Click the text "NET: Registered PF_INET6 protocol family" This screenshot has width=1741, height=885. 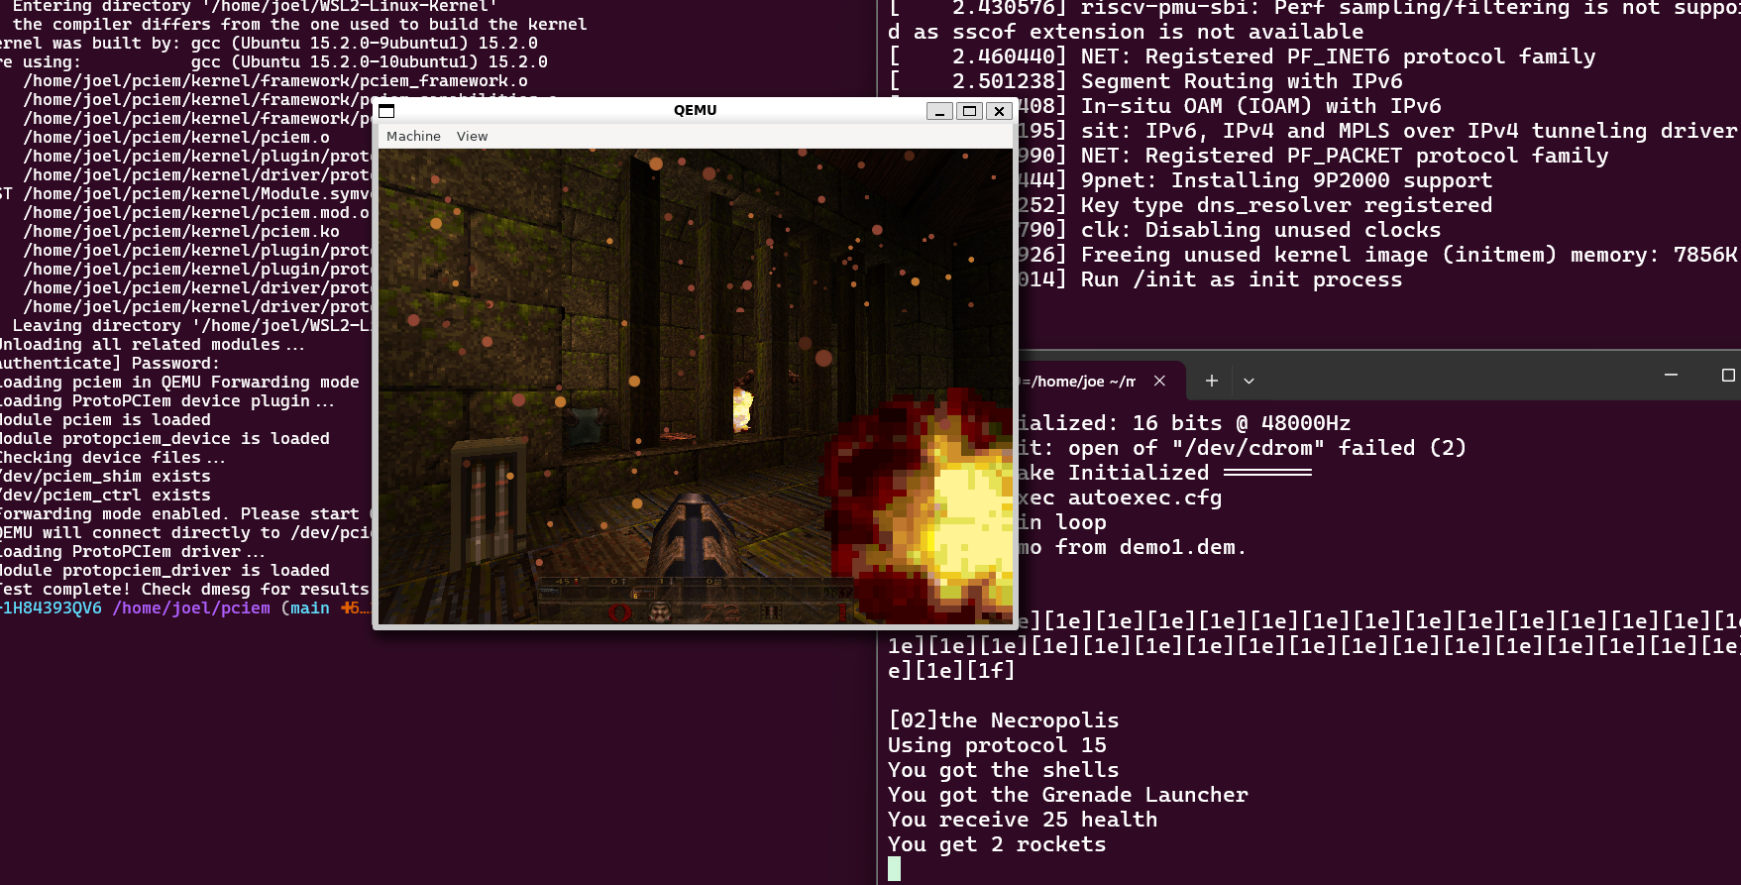pos(1339,56)
